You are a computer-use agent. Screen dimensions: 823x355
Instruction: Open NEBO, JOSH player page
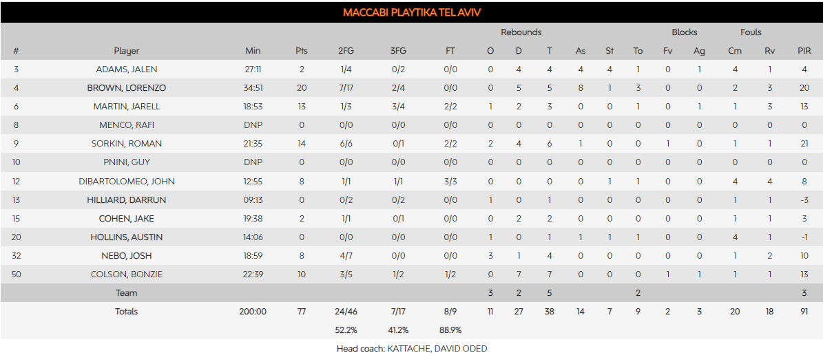126,256
